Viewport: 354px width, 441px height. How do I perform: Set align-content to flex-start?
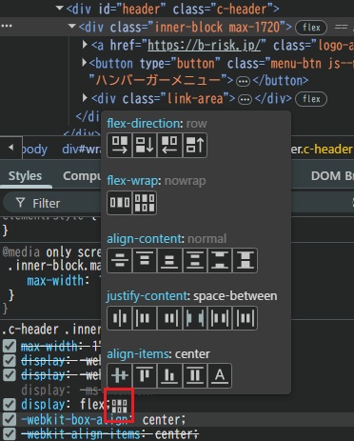coord(145,261)
